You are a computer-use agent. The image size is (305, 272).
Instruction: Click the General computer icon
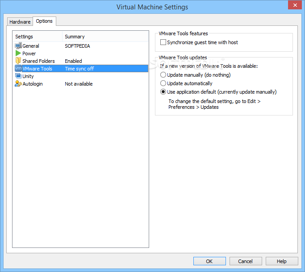[x=18, y=45]
